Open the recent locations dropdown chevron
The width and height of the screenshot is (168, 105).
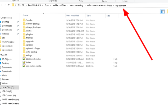coord(5,5)
